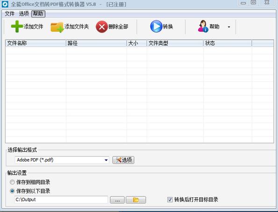Click the Add Folder icon

click(x=57, y=27)
